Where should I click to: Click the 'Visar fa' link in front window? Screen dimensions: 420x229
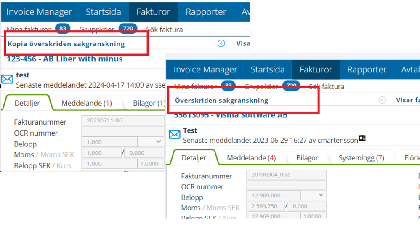pos(408,100)
